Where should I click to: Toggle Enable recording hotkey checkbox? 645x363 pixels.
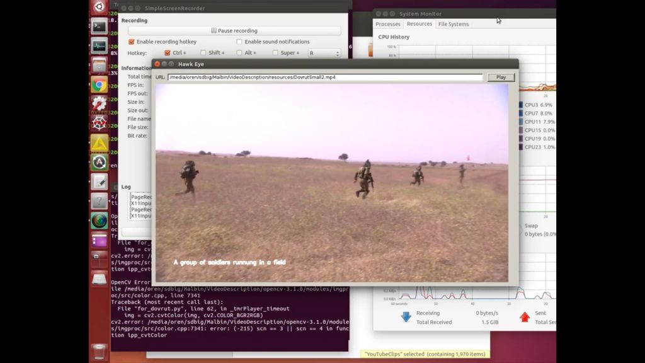[x=131, y=42]
